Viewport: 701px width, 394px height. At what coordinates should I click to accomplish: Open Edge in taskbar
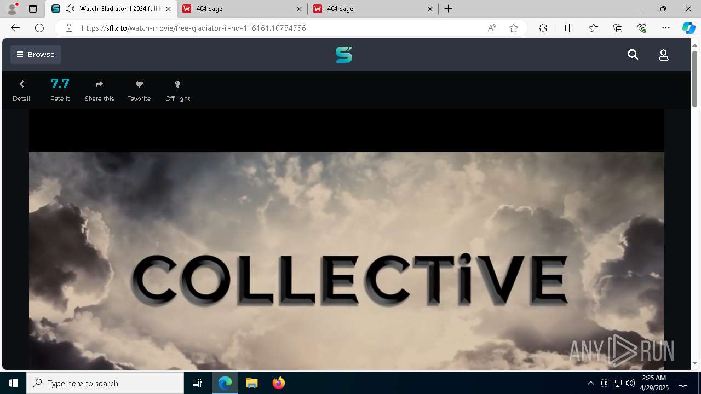225,383
